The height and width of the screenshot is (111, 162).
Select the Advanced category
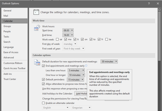point(14,57)
